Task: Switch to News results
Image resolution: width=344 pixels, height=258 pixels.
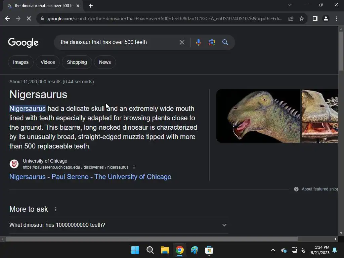Action: (x=105, y=62)
